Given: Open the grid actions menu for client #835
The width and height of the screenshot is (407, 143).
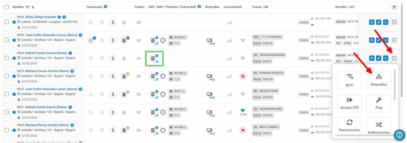Looking at the screenshot, I should [x=394, y=40].
